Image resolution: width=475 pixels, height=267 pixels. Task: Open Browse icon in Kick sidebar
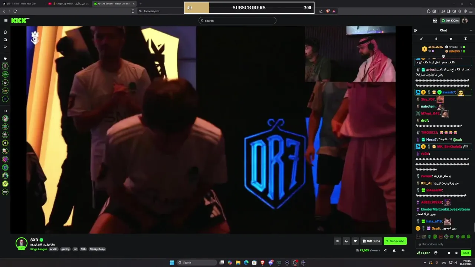5,40
